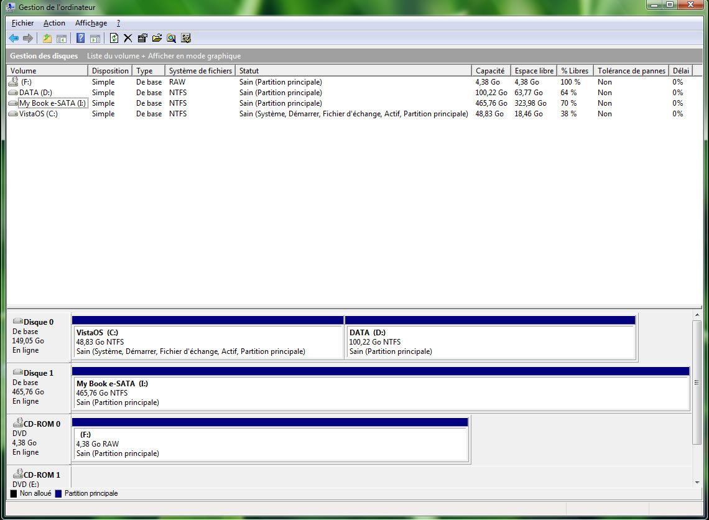Screen dimensions: 709x520
Task: Click the black Non alloué legend swatch
Action: pyautogui.click(x=14, y=494)
